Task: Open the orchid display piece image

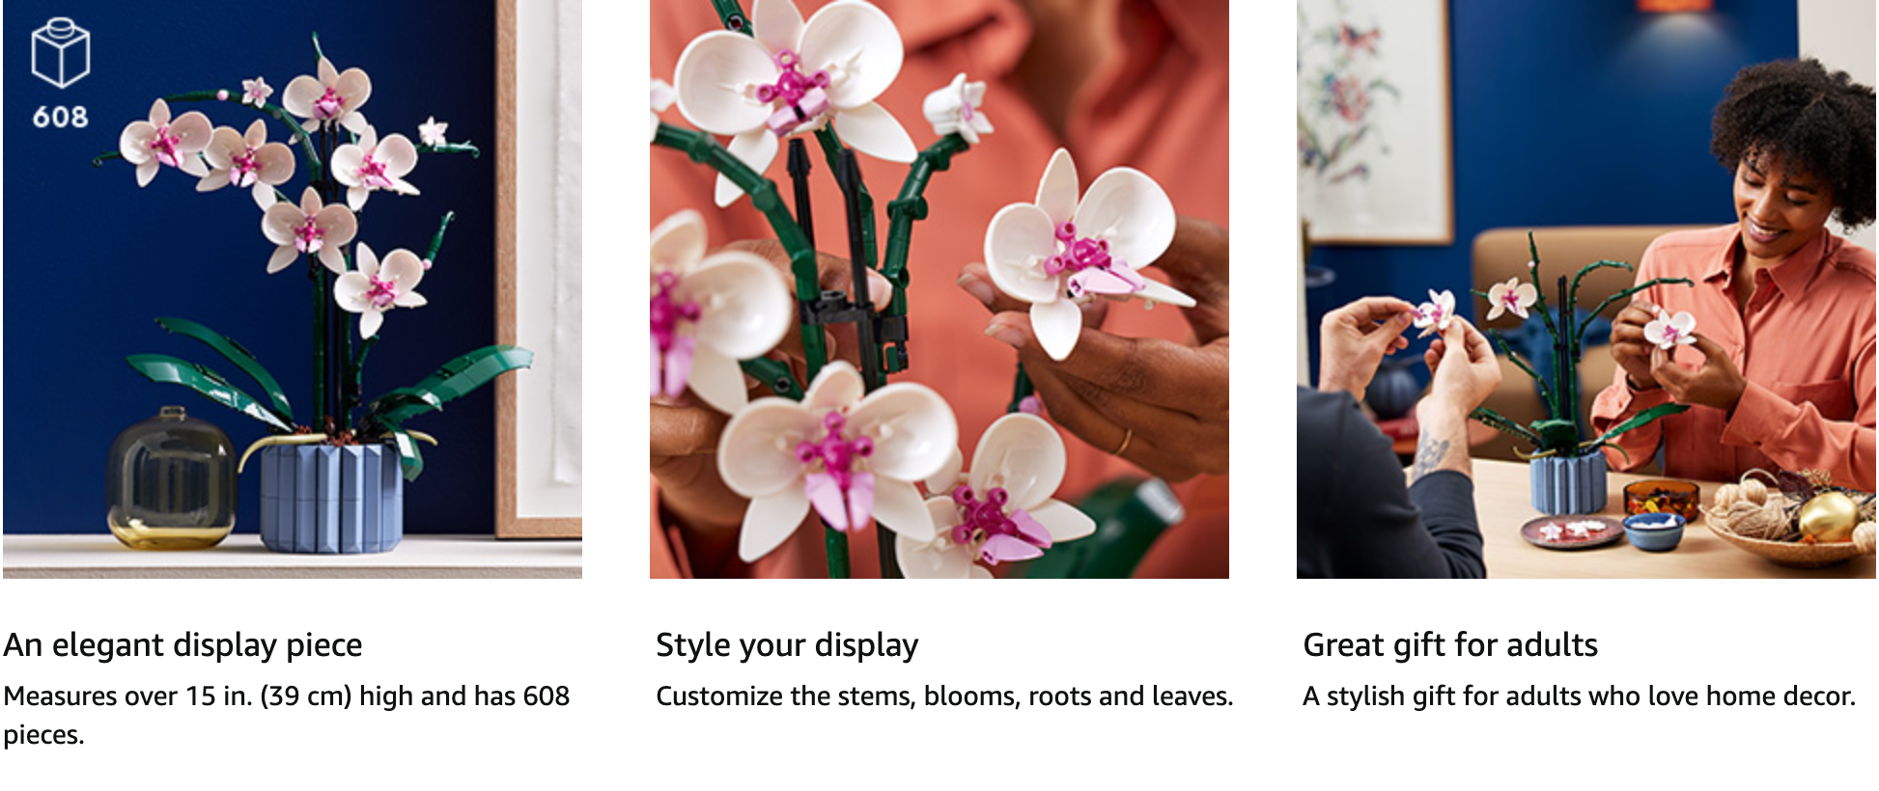Action: 293,289
